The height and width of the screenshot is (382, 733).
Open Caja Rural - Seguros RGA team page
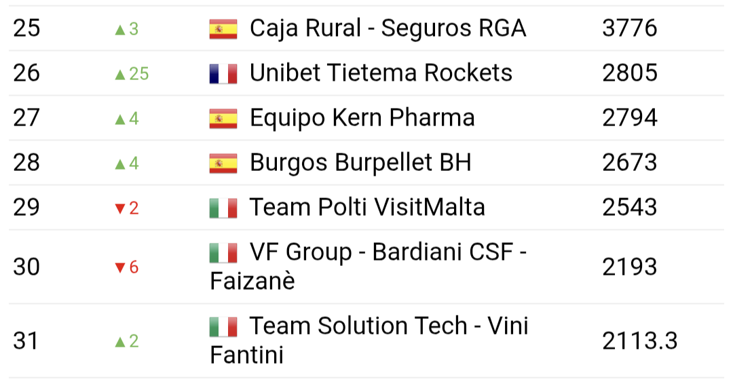(388, 28)
